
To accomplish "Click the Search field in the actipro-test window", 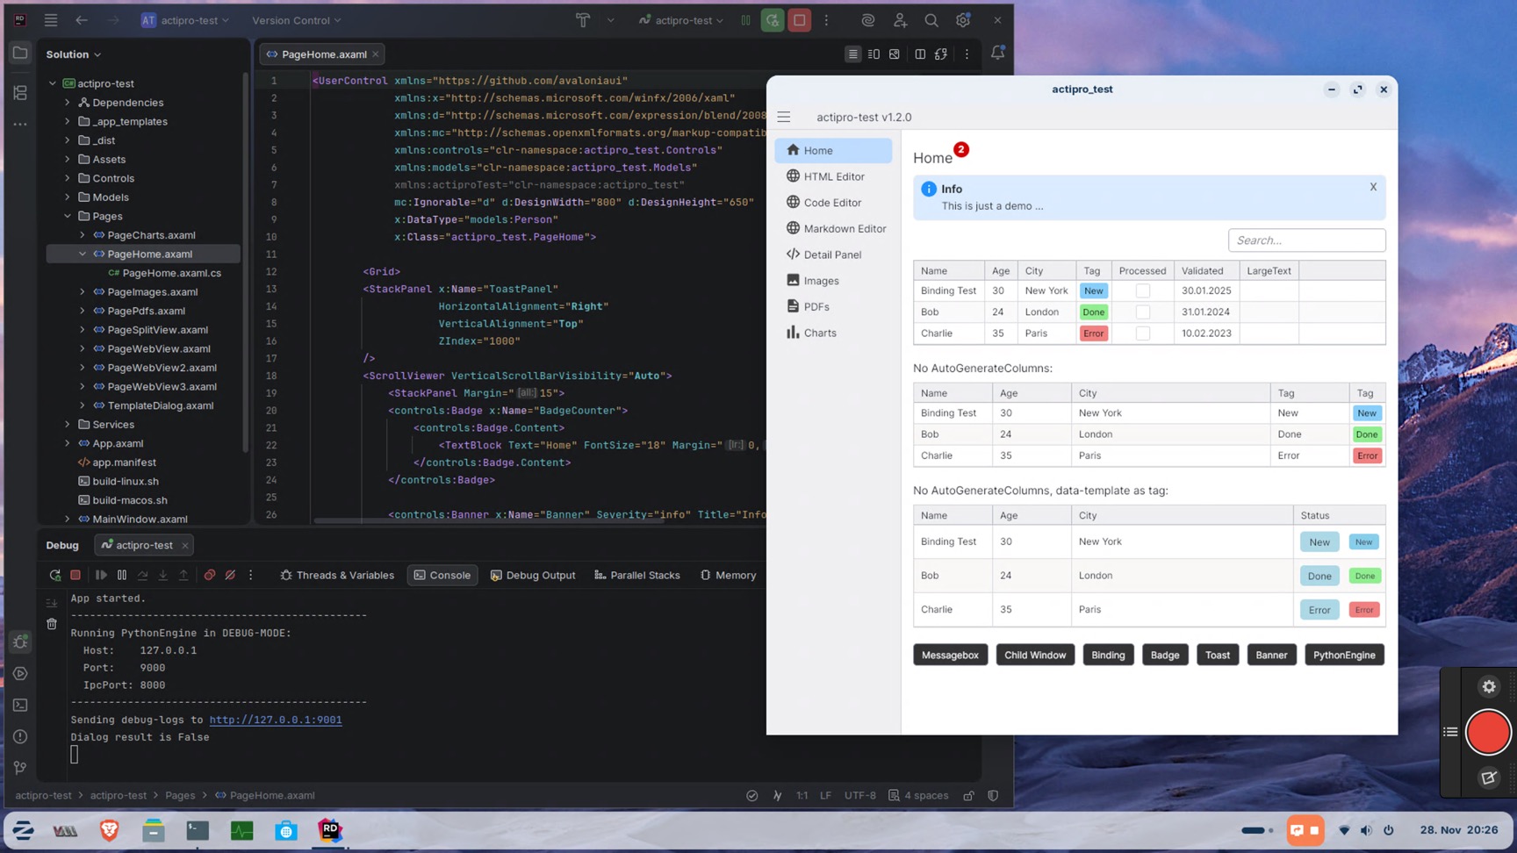I will [1306, 240].
